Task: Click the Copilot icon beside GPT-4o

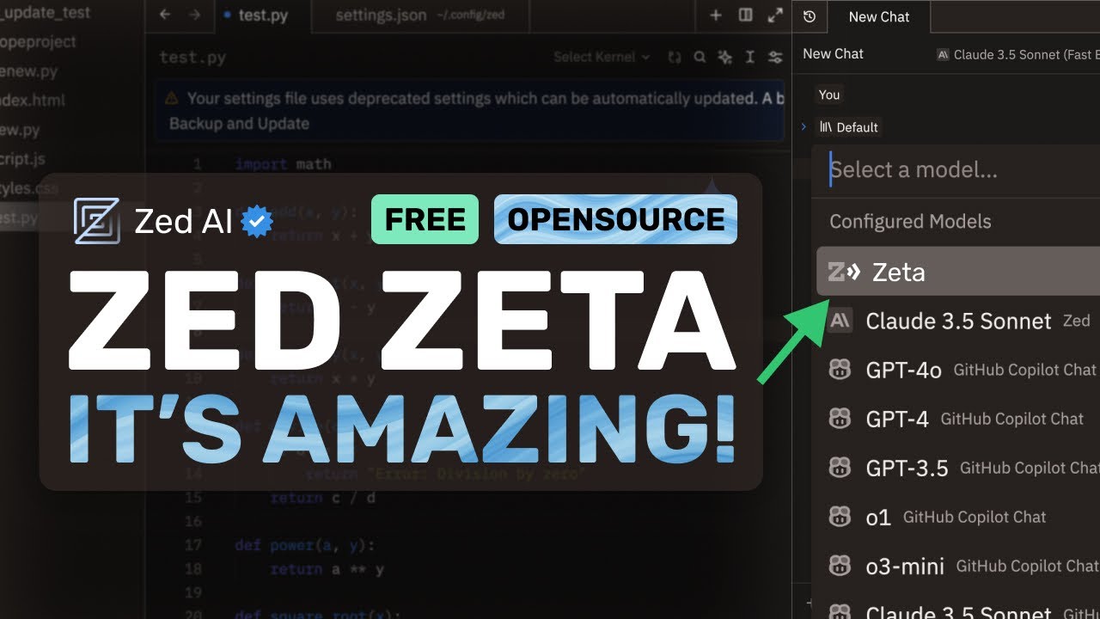Action: (x=840, y=370)
